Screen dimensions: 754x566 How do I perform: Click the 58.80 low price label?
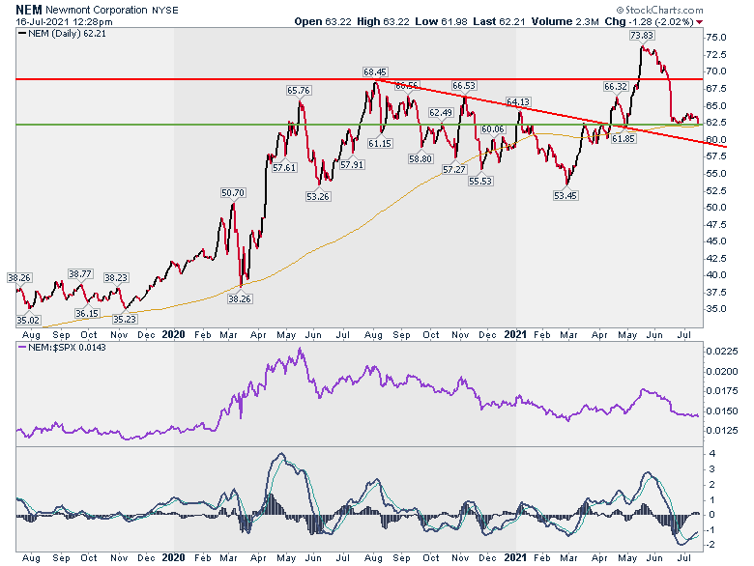tap(420, 158)
